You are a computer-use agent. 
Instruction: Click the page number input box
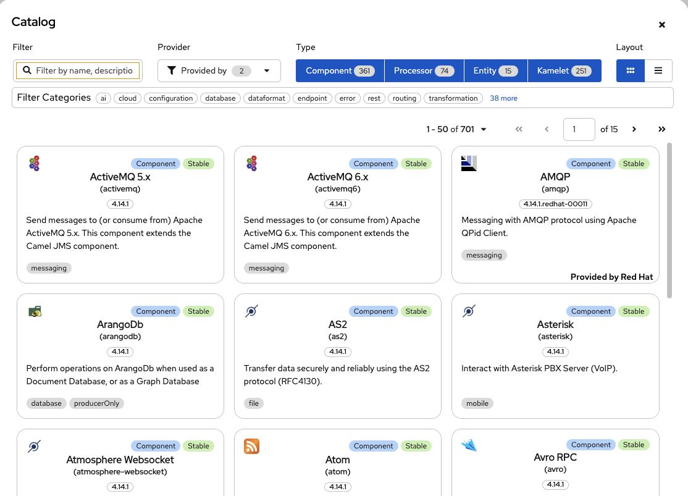click(579, 129)
